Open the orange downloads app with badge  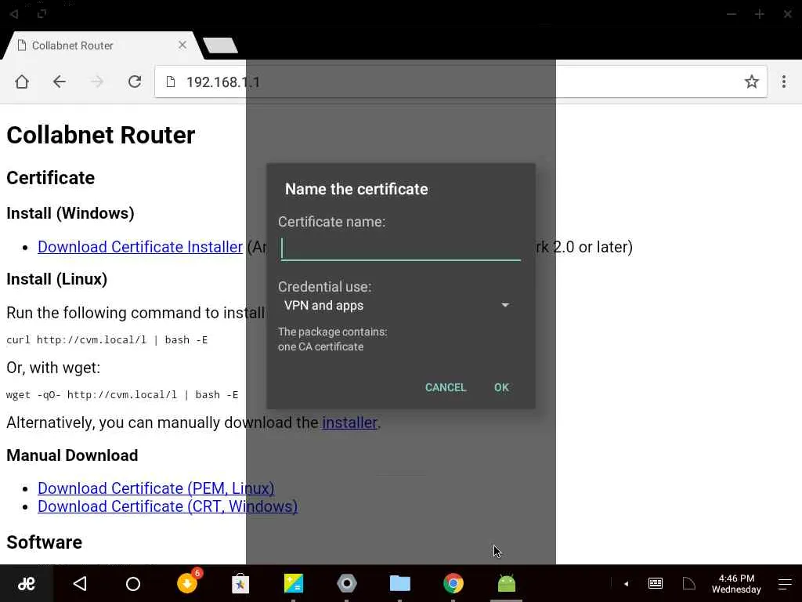point(188,582)
